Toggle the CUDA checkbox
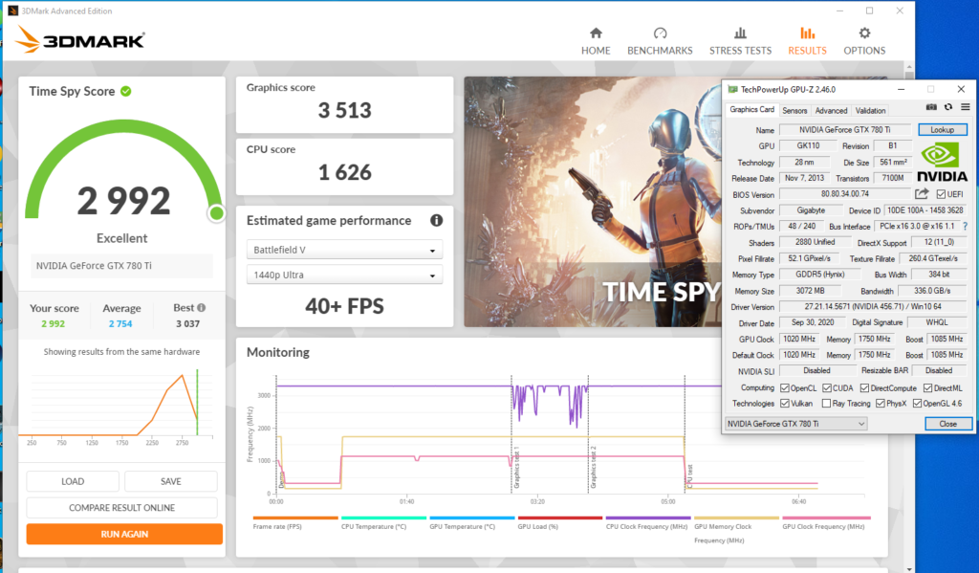979x573 pixels. (827, 388)
